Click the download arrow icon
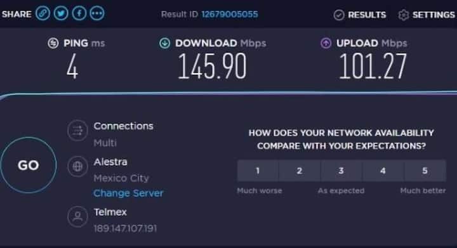The width and height of the screenshot is (457, 248). coord(164,43)
